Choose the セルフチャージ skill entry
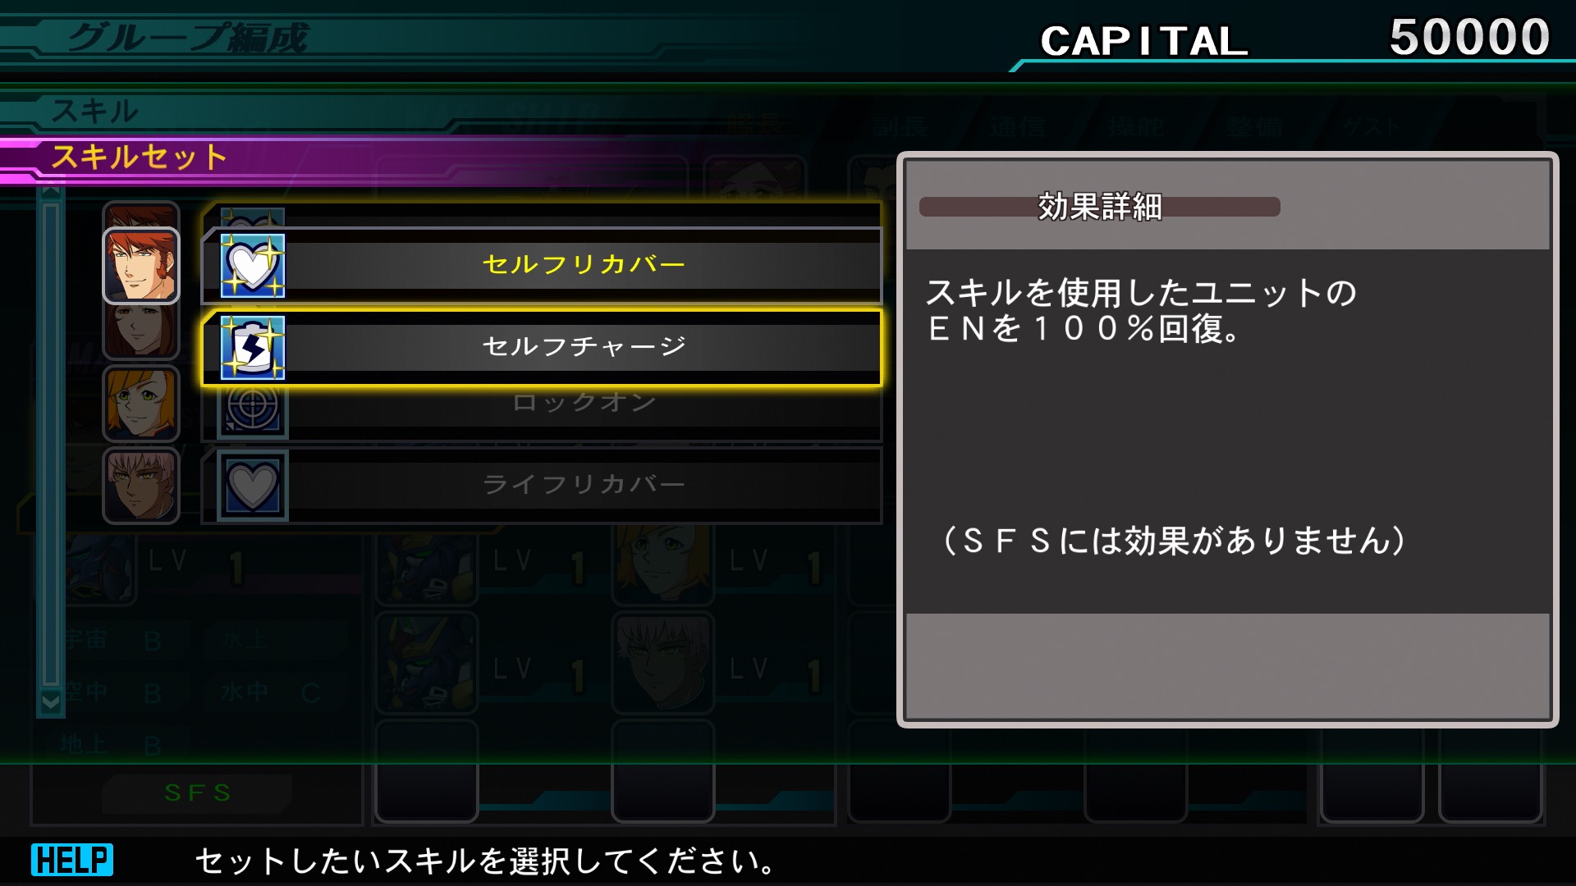The height and width of the screenshot is (886, 1576). click(542, 347)
